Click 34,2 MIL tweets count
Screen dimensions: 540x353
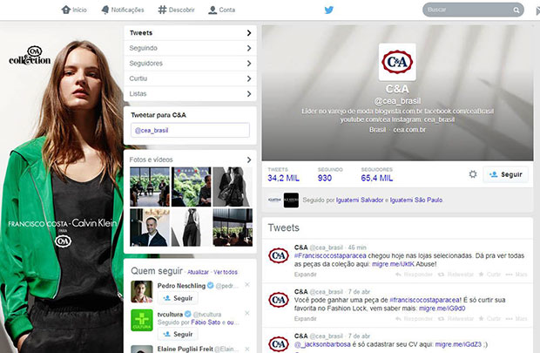pyautogui.click(x=283, y=178)
